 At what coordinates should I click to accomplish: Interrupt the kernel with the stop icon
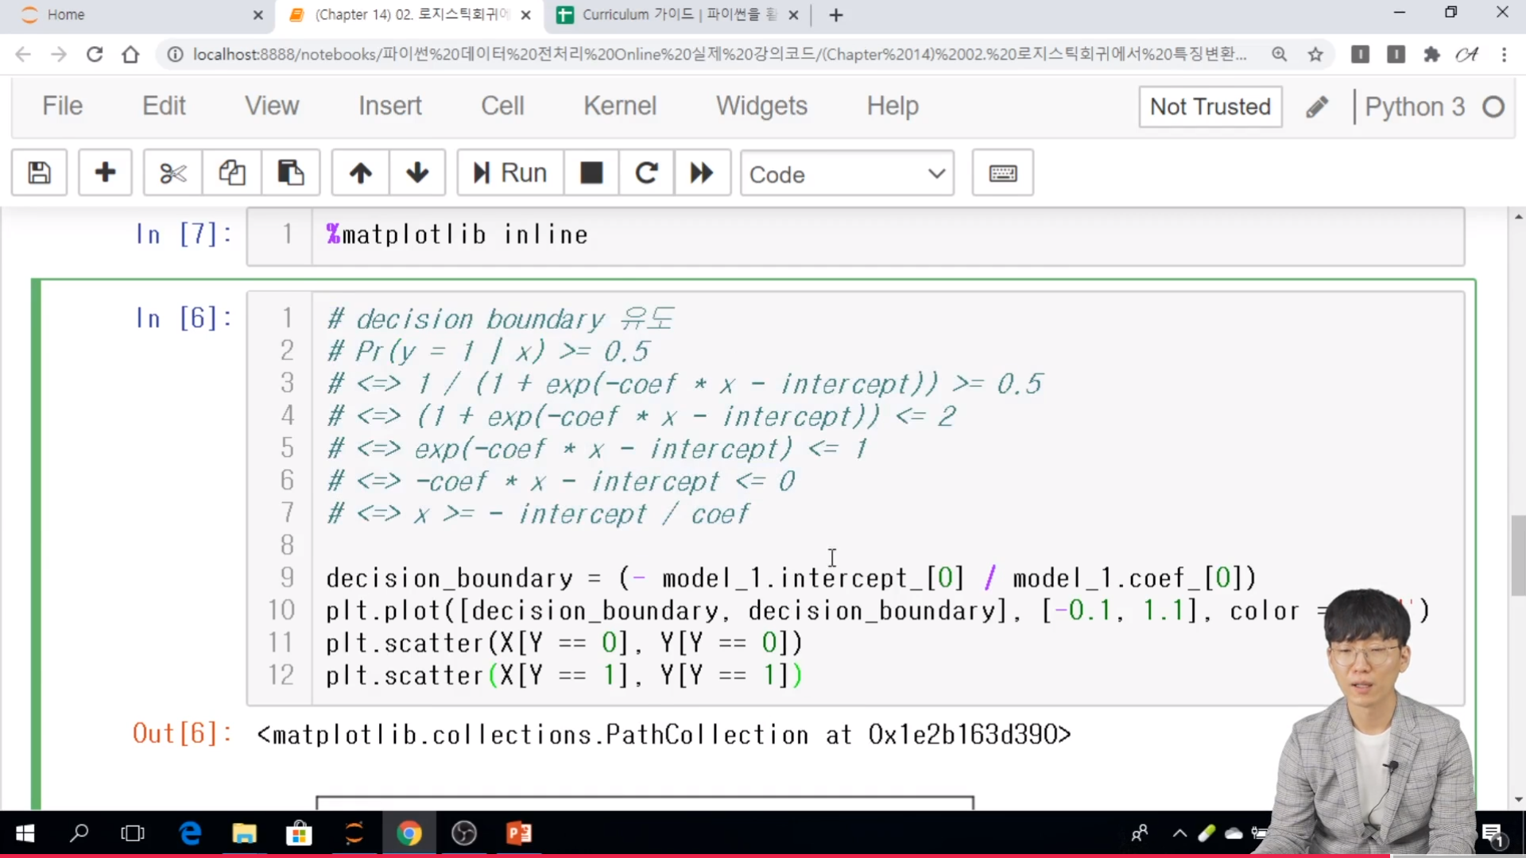click(x=591, y=172)
